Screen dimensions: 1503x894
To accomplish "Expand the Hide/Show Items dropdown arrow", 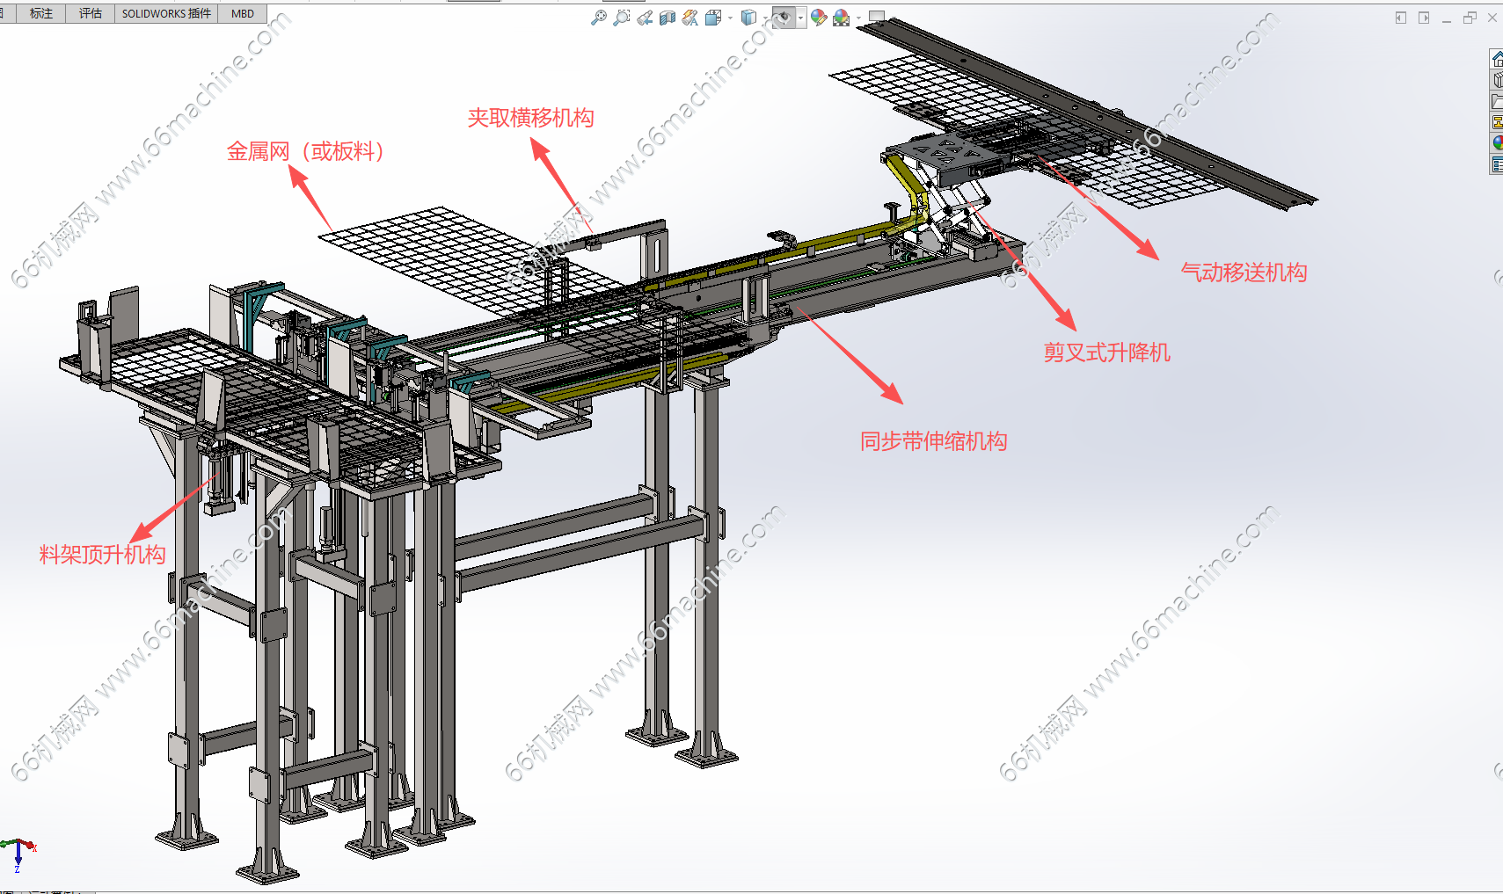I will (800, 18).
